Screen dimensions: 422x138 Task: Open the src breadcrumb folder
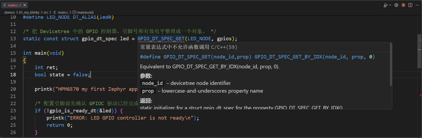click(x=46, y=12)
